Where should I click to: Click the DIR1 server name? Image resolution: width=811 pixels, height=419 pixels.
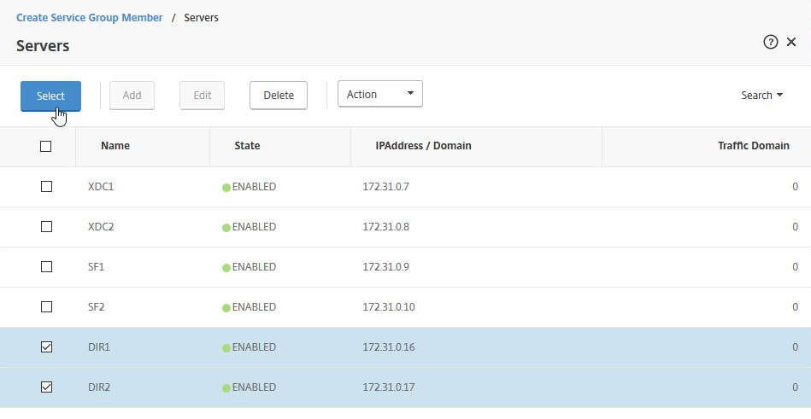[99, 347]
